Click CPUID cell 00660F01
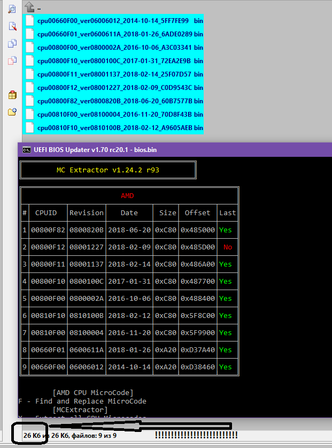 pos(48,350)
